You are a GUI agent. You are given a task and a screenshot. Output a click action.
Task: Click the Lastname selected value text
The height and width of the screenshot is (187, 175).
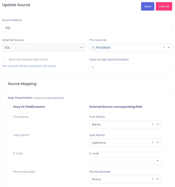(x=99, y=143)
